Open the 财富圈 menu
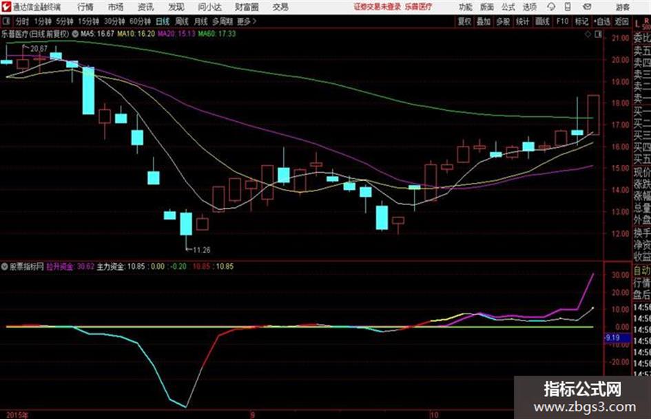651x419 pixels. [247, 7]
